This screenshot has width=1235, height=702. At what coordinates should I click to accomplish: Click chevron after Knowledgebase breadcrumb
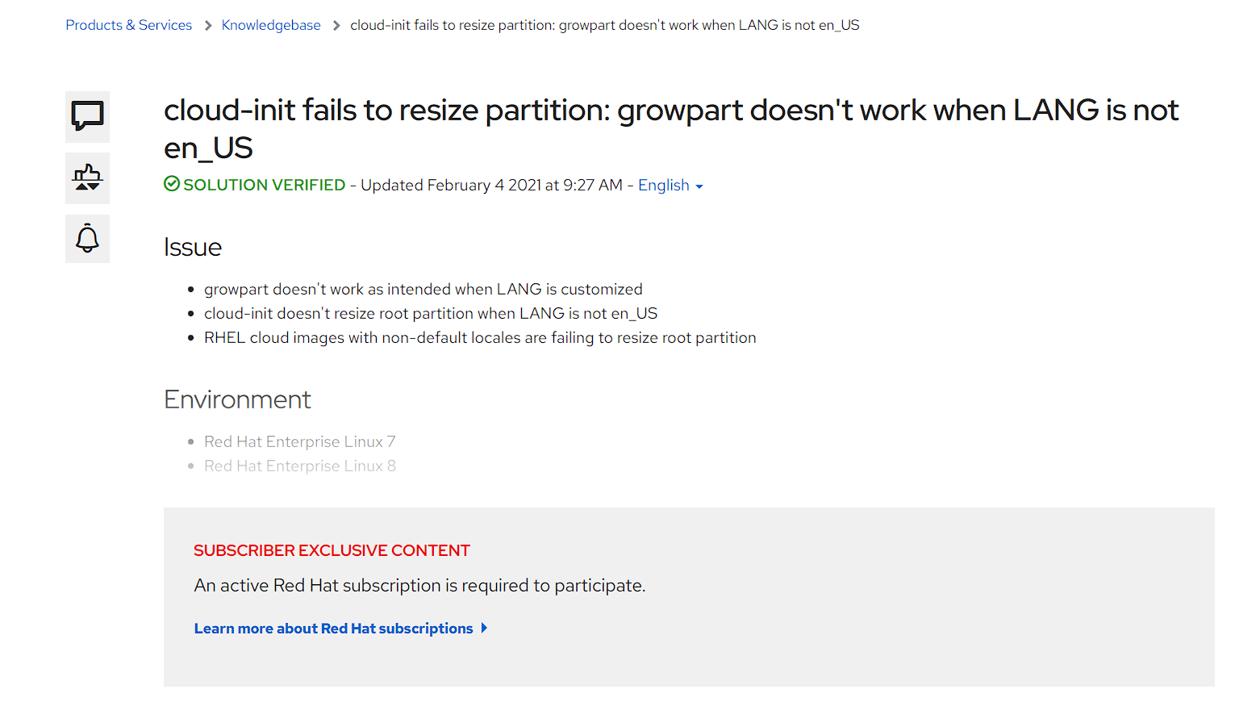pos(336,26)
